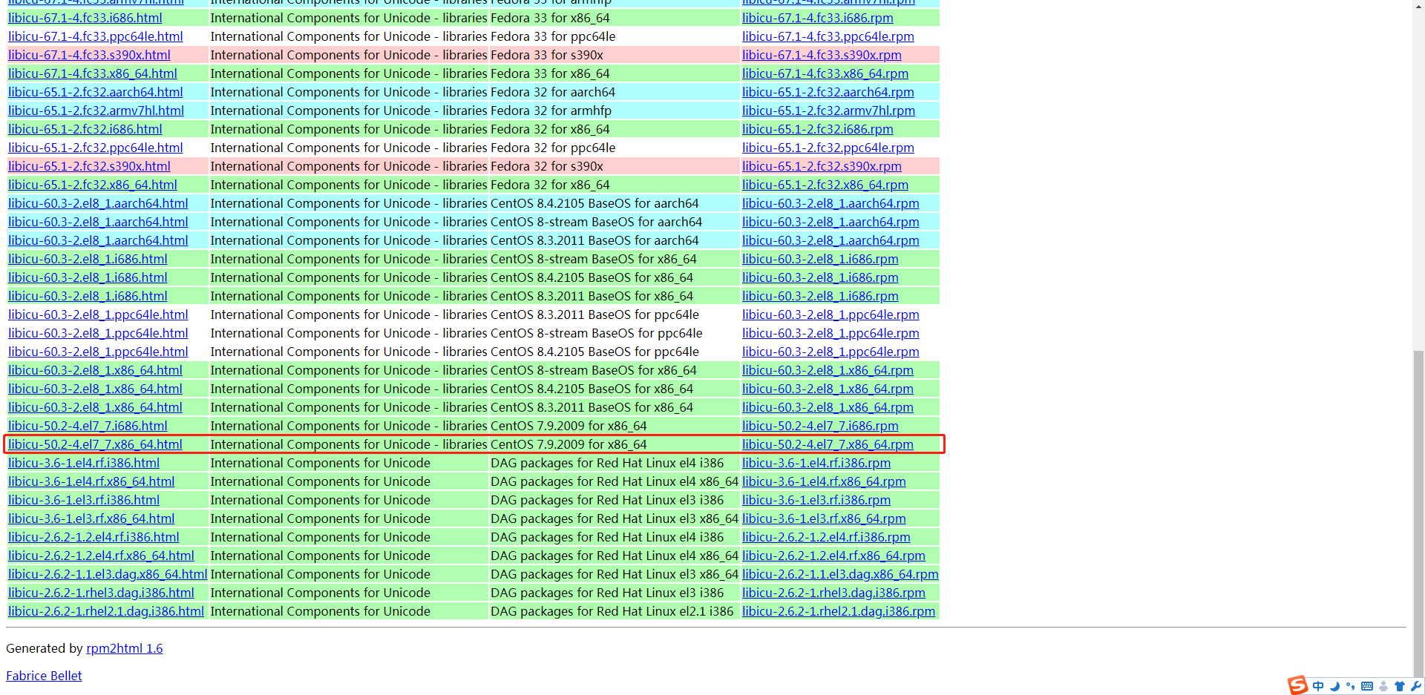Image resolution: width=1425 pixels, height=695 pixels.
Task: Open ppc64le.html link in CentOS 8.3.2011 ppc64le row
Action: 98,314
